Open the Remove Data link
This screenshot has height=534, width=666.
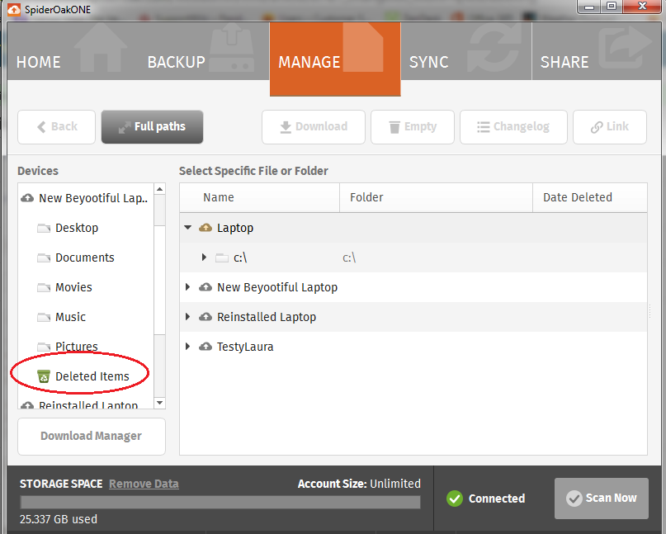[144, 484]
